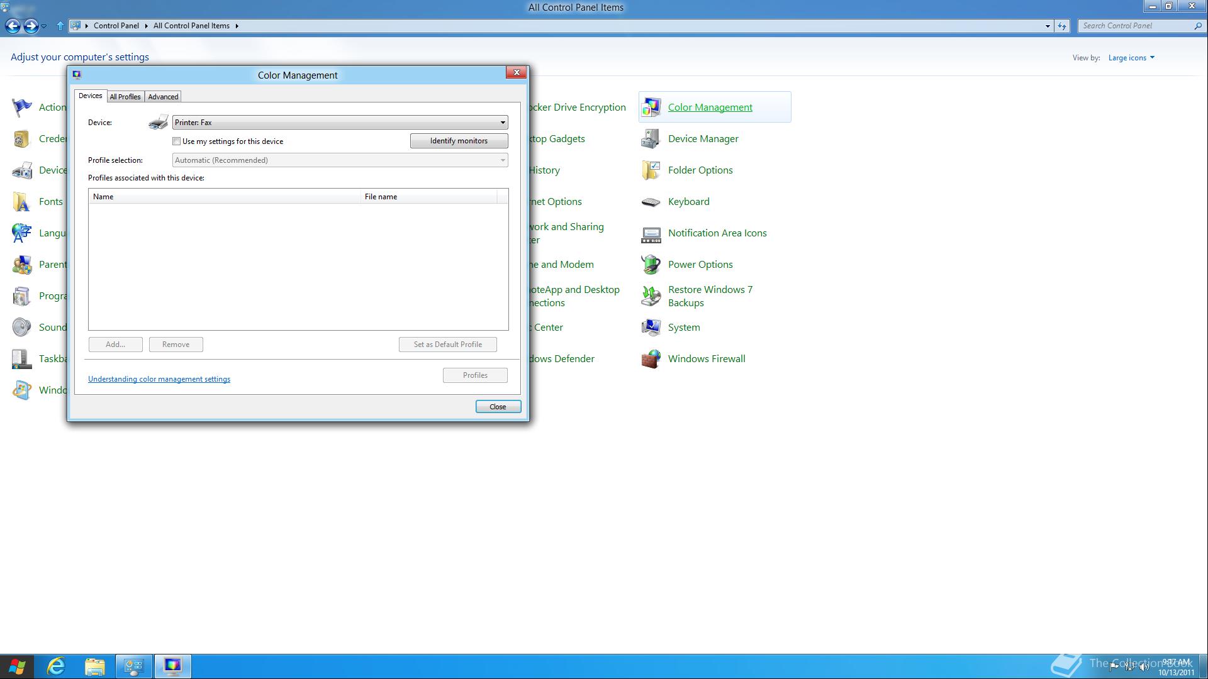Click the Notification Area Icons icon
1208x679 pixels.
coord(651,234)
